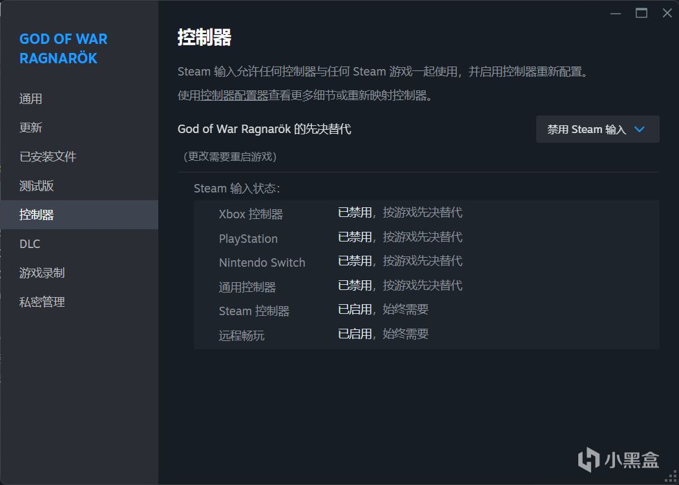Select 已安装文件 in the sidebar
679x485 pixels.
pos(79,157)
